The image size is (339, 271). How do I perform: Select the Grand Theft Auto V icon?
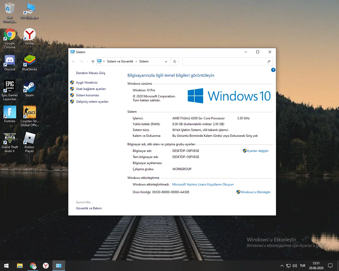(x=10, y=142)
